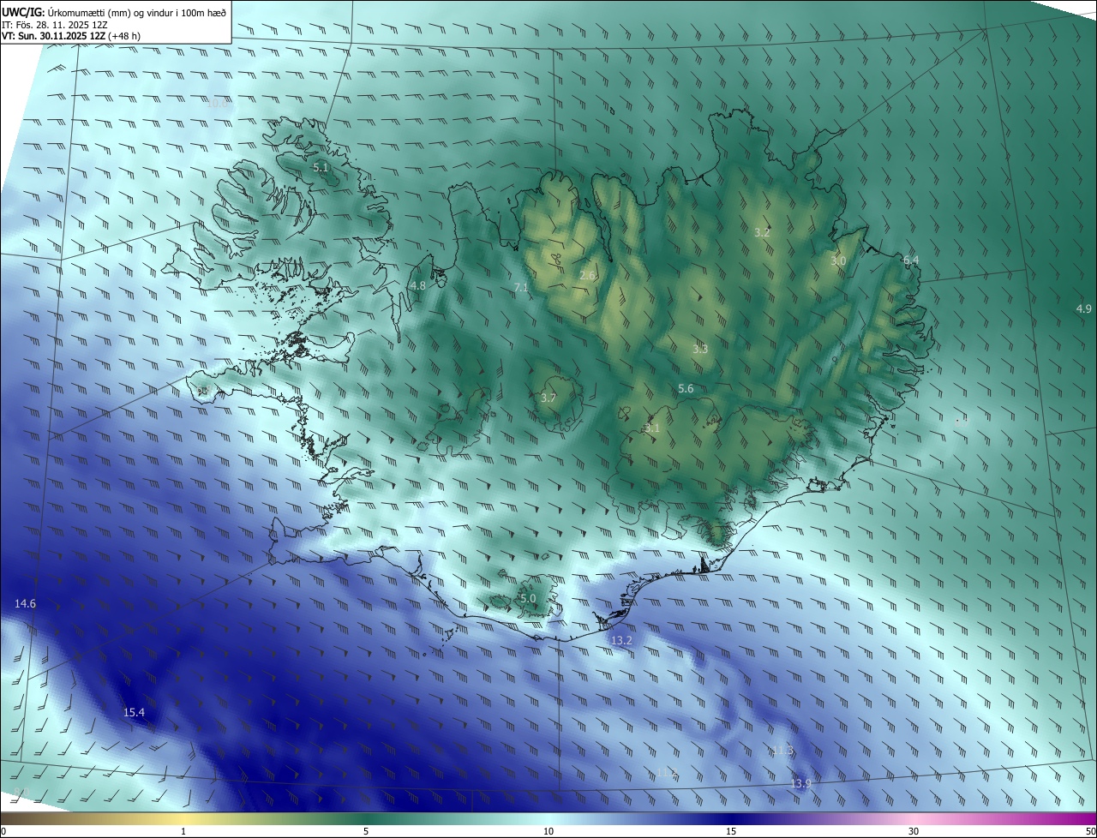Viewport: 1097px width, 838px height.
Task: Click the 3.3 value in the highlands
Action: (x=700, y=349)
